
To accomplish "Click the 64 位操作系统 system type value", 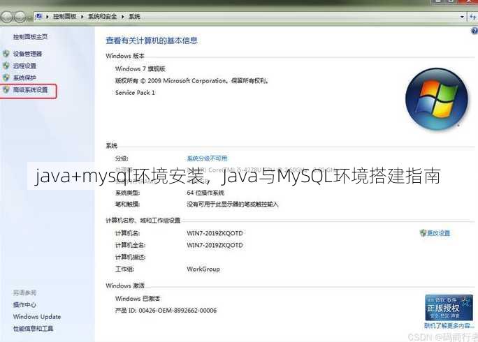I will tap(205, 193).
